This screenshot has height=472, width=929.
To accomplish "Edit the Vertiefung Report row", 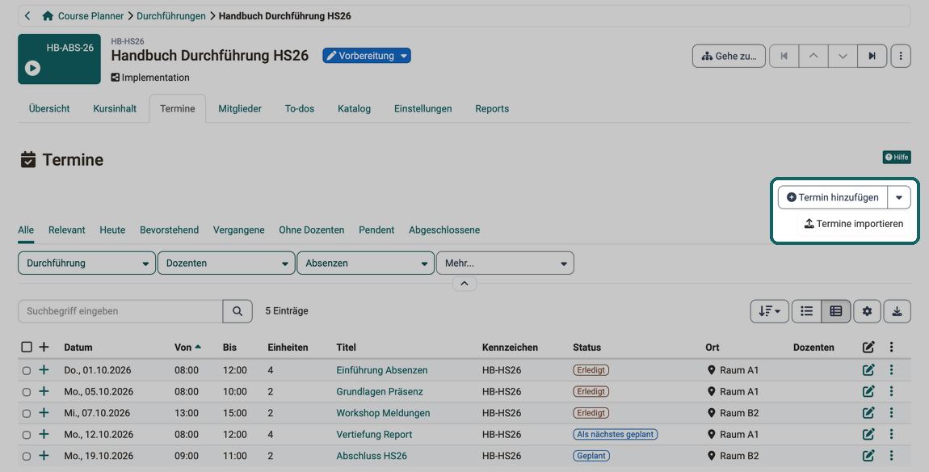I will [868, 434].
